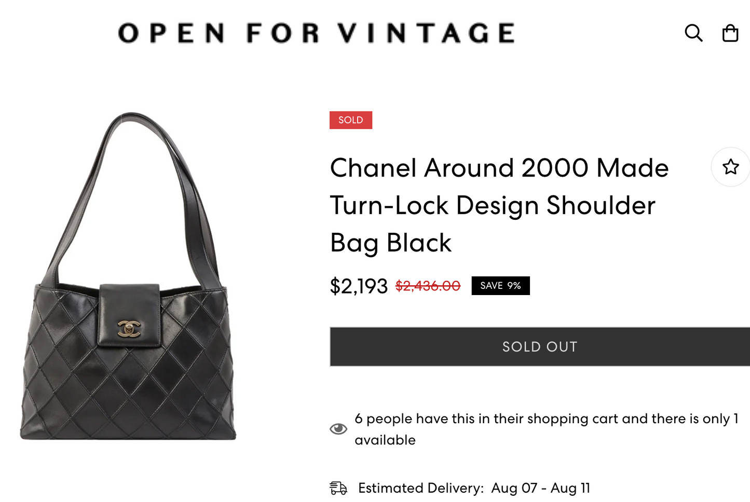Click the word 'available' under cart notice
750x502 pixels.
385,440
